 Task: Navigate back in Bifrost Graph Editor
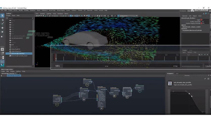[x=2, y=76]
